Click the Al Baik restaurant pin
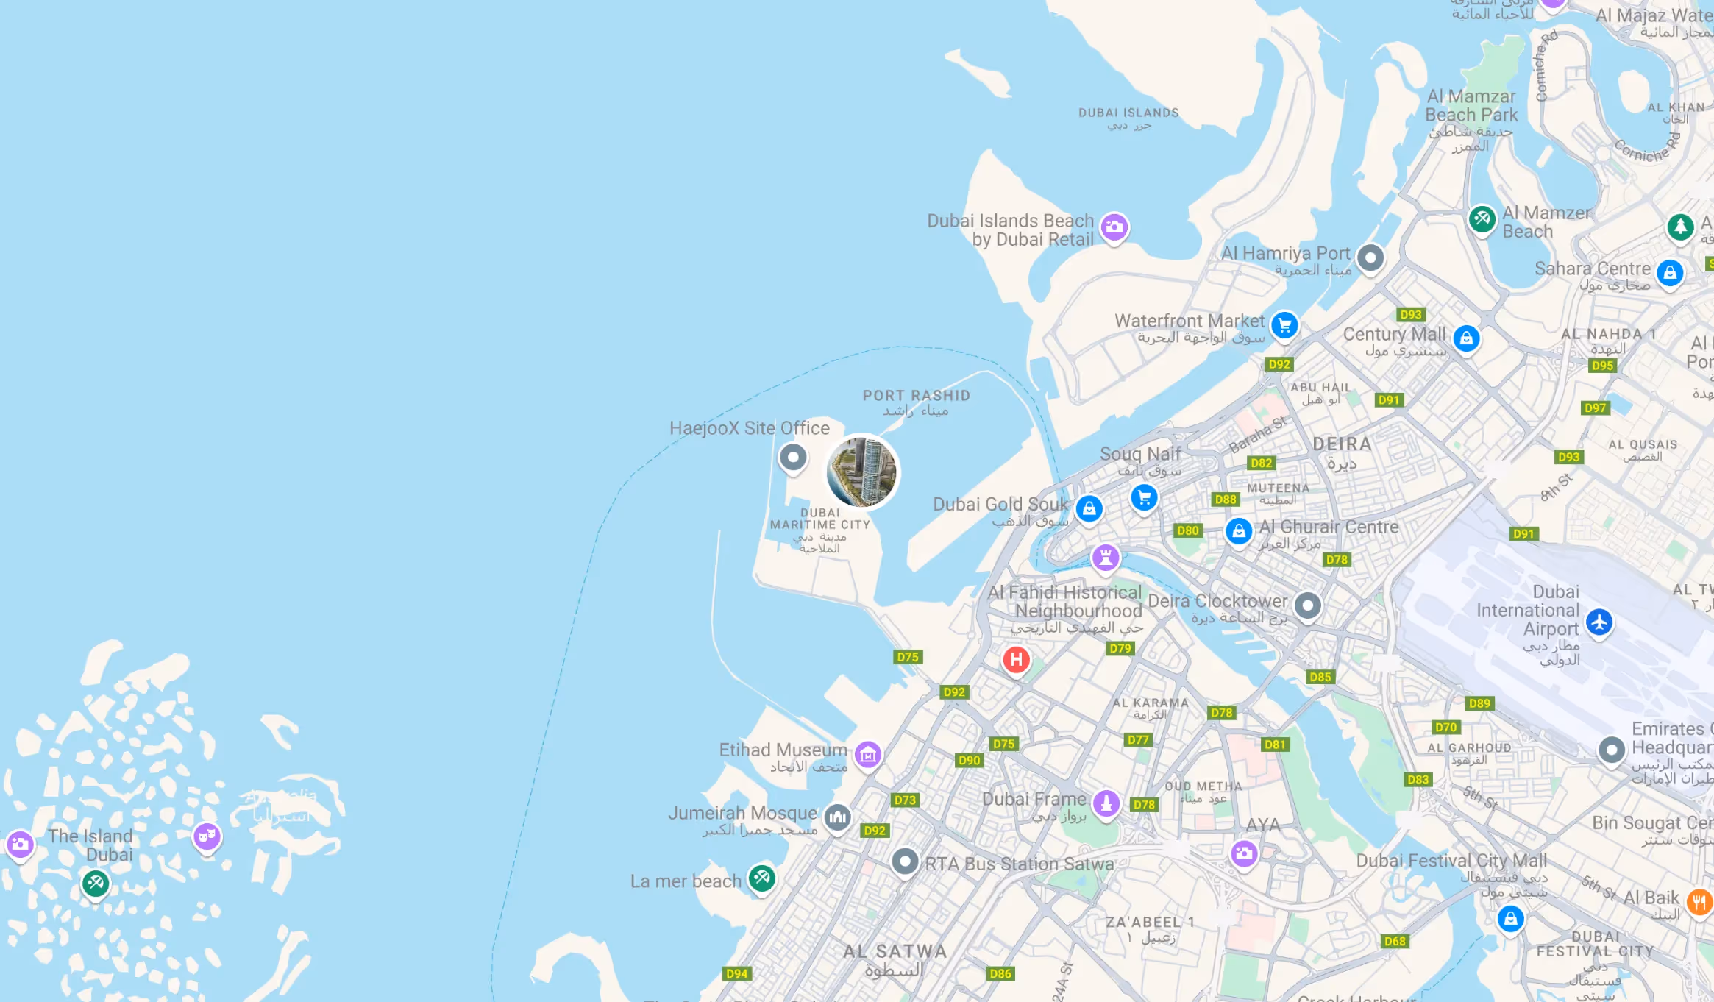 [1699, 902]
